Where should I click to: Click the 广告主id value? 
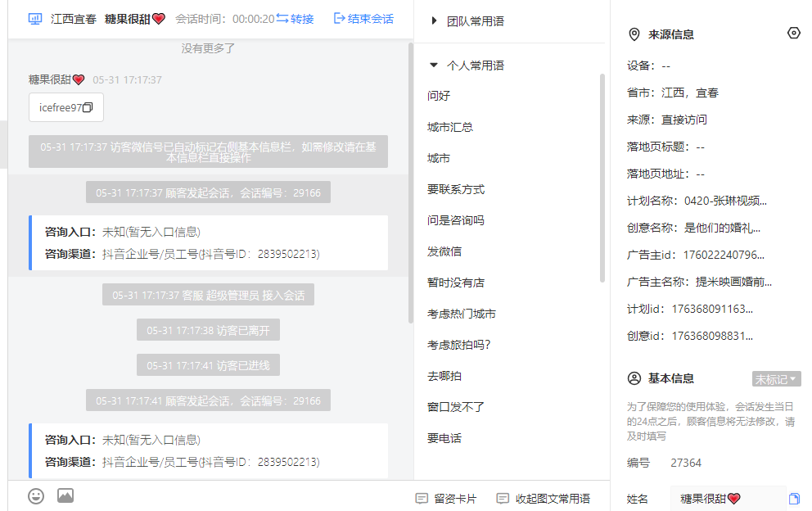coord(724,255)
